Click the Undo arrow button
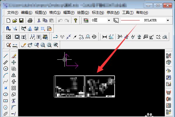Viewport: 175px width, 117px height. [60, 20]
